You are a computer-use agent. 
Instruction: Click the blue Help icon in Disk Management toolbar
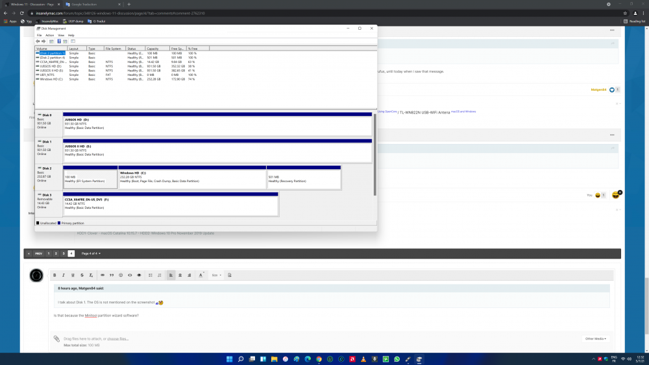pyautogui.click(x=59, y=41)
